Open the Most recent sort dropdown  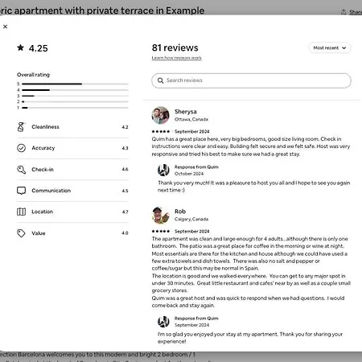[330, 48]
